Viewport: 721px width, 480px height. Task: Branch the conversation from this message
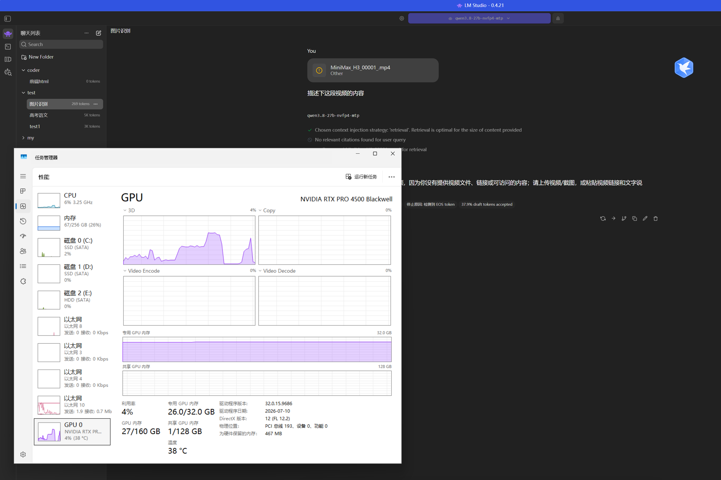(624, 218)
